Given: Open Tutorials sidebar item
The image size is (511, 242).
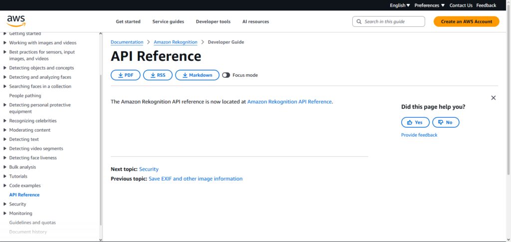Looking at the screenshot, I should (x=18, y=176).
